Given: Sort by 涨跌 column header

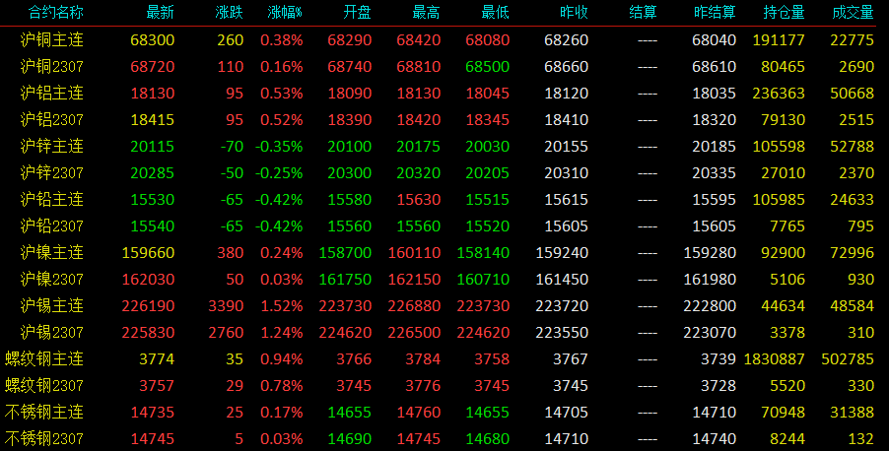Looking at the screenshot, I should (x=229, y=13).
